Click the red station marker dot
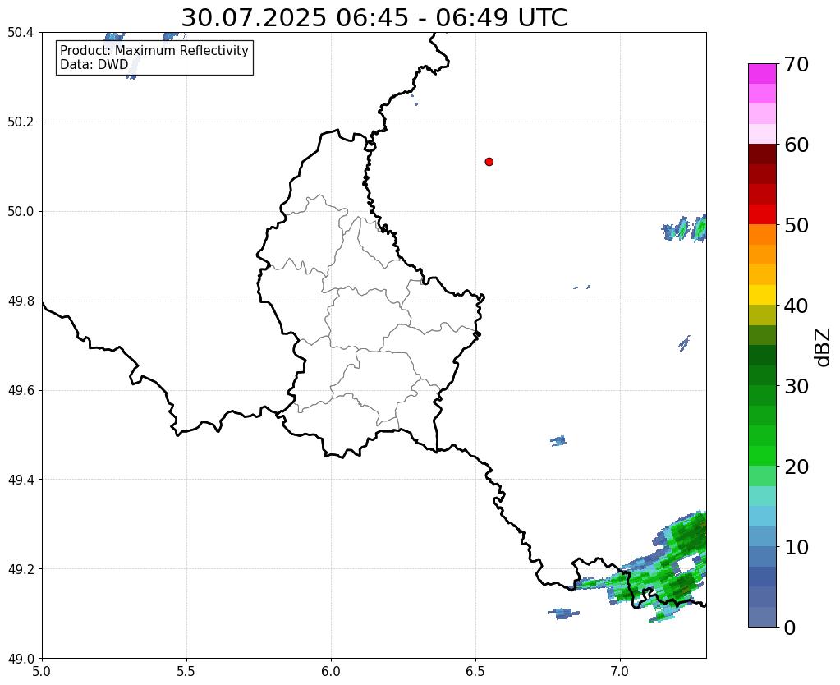Screen dimensions: 840x685 click(489, 162)
